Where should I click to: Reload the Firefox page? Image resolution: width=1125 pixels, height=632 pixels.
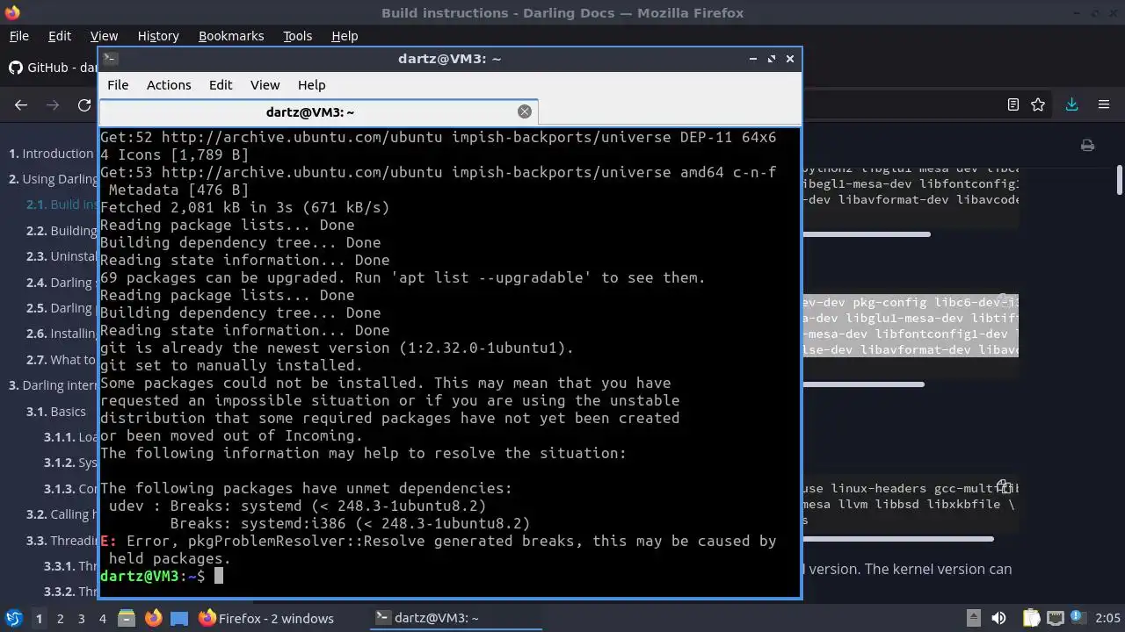(84, 104)
